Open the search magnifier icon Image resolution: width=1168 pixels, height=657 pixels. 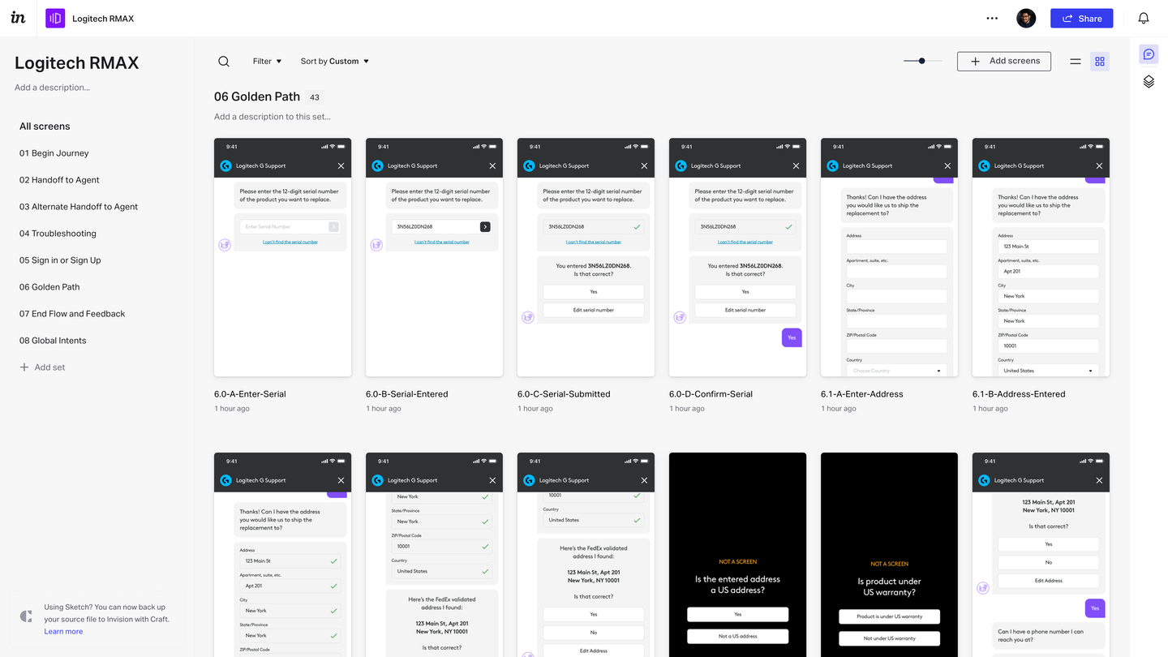(224, 62)
